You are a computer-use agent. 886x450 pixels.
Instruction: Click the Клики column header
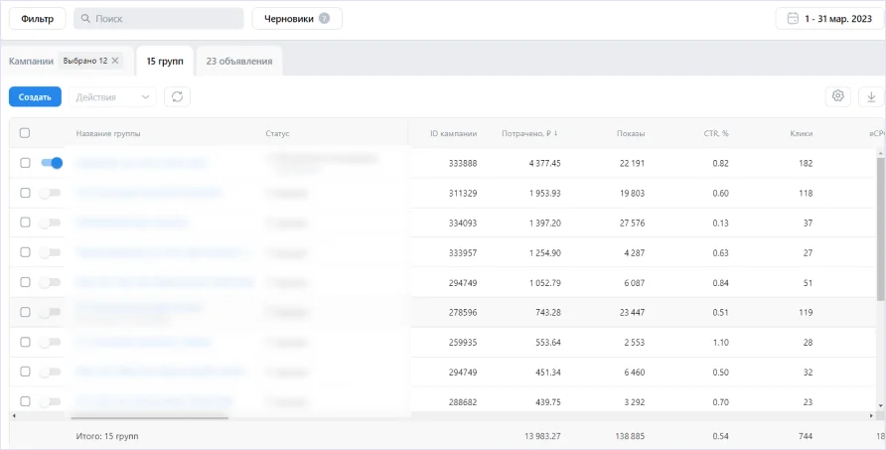[802, 133]
